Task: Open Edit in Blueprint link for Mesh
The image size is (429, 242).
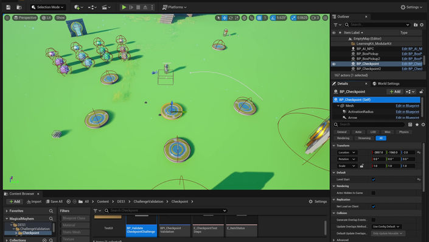Action: [407, 106]
